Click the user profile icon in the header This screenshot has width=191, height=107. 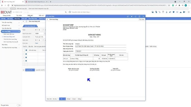[181, 12]
